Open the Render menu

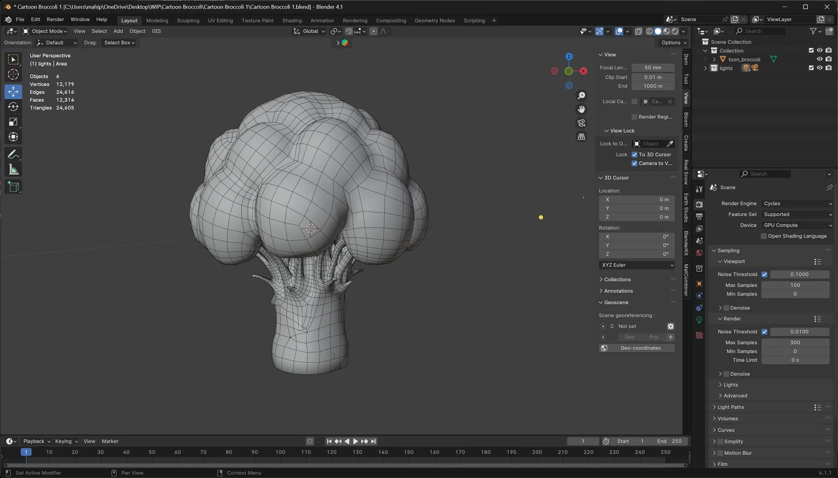pyautogui.click(x=55, y=19)
